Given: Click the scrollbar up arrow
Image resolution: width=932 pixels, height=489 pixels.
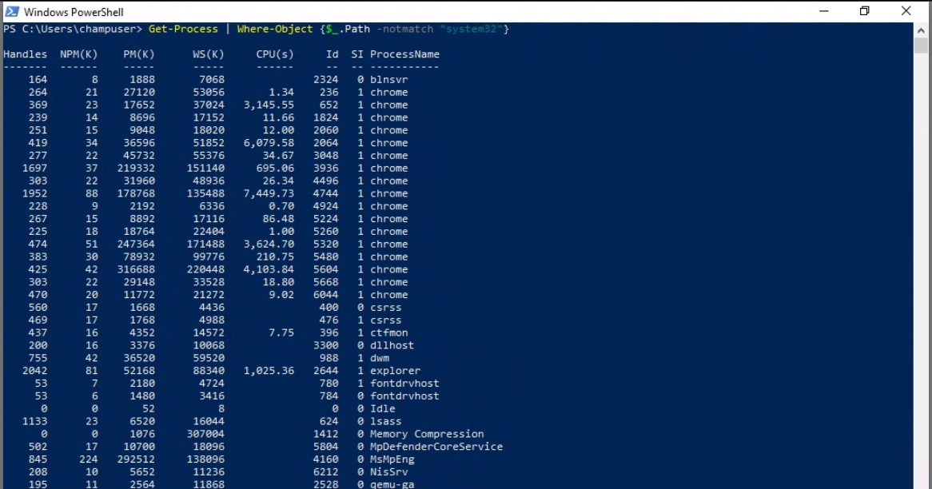Looking at the screenshot, I should tap(921, 29).
